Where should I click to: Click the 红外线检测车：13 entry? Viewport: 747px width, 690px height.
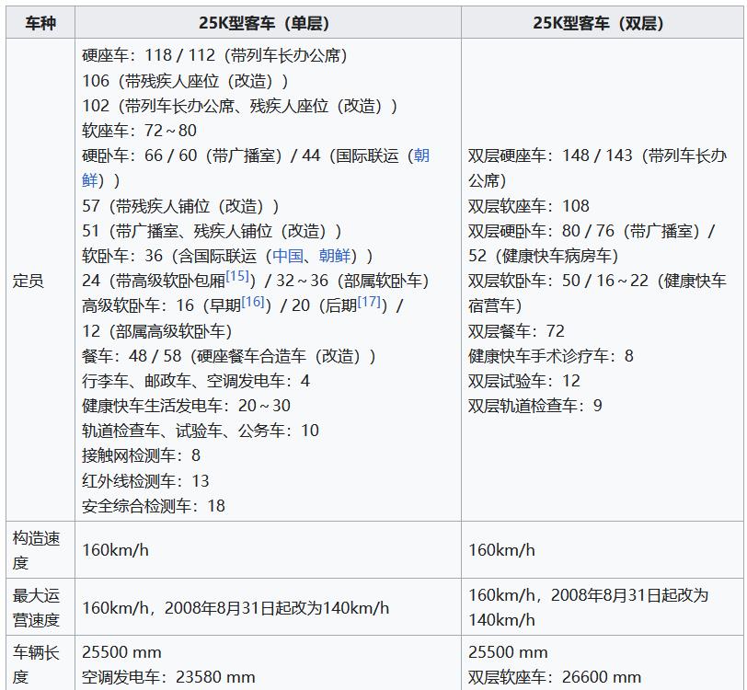(146, 480)
